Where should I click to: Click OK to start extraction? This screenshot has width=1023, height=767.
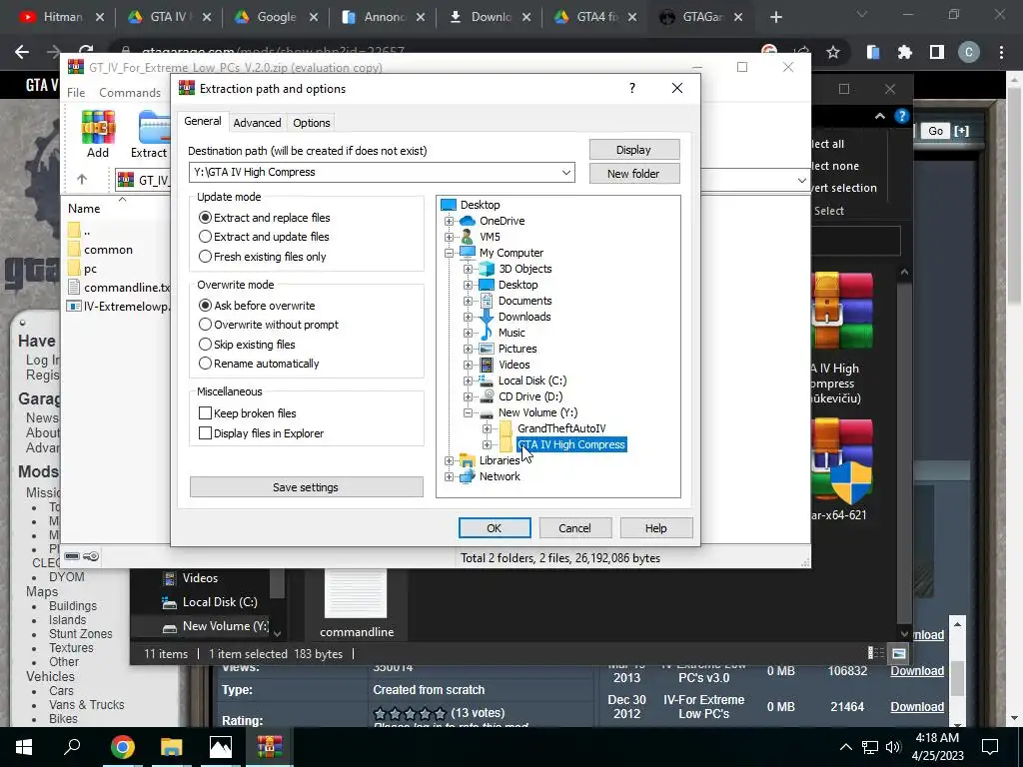tap(495, 528)
